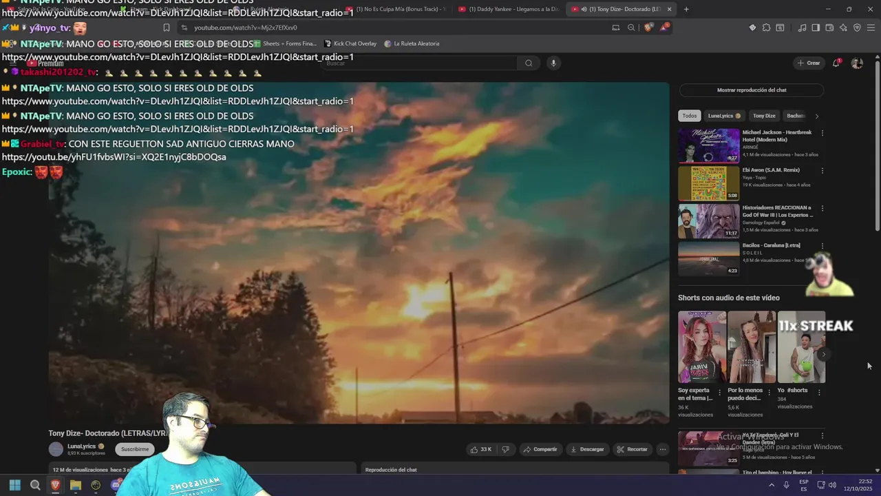
Task: Open options for 'Por lo menos puedo deci...' short
Action: click(x=769, y=393)
